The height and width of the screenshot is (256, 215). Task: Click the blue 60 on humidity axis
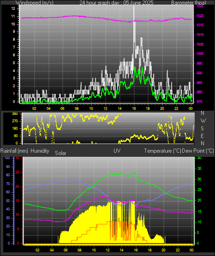tap(8, 192)
